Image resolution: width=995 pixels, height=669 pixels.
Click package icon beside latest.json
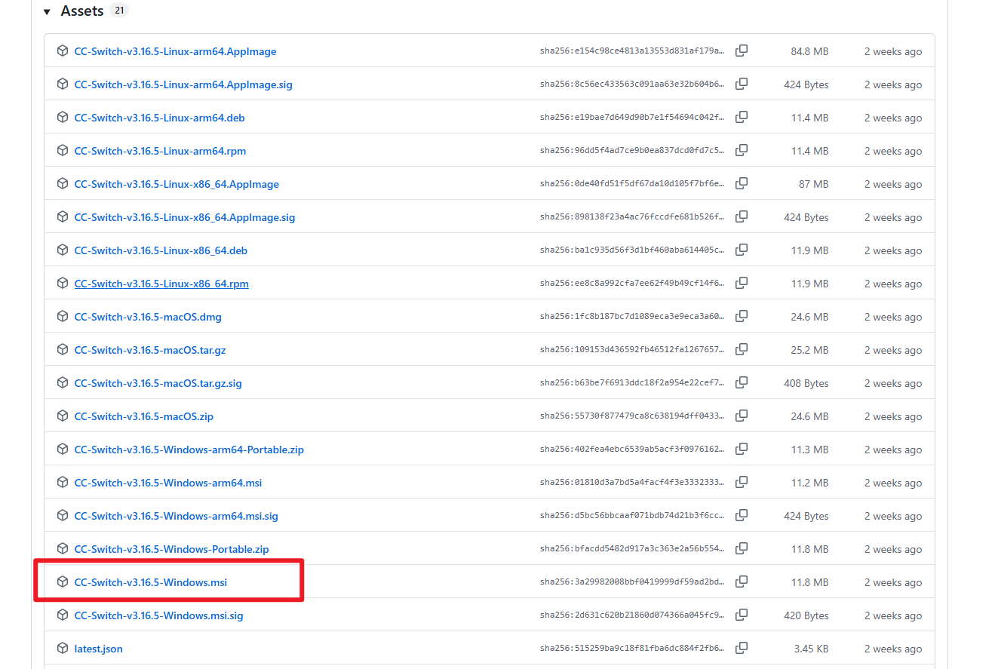pyautogui.click(x=63, y=649)
